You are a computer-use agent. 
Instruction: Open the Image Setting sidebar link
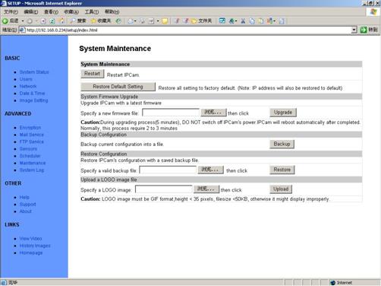click(x=33, y=100)
